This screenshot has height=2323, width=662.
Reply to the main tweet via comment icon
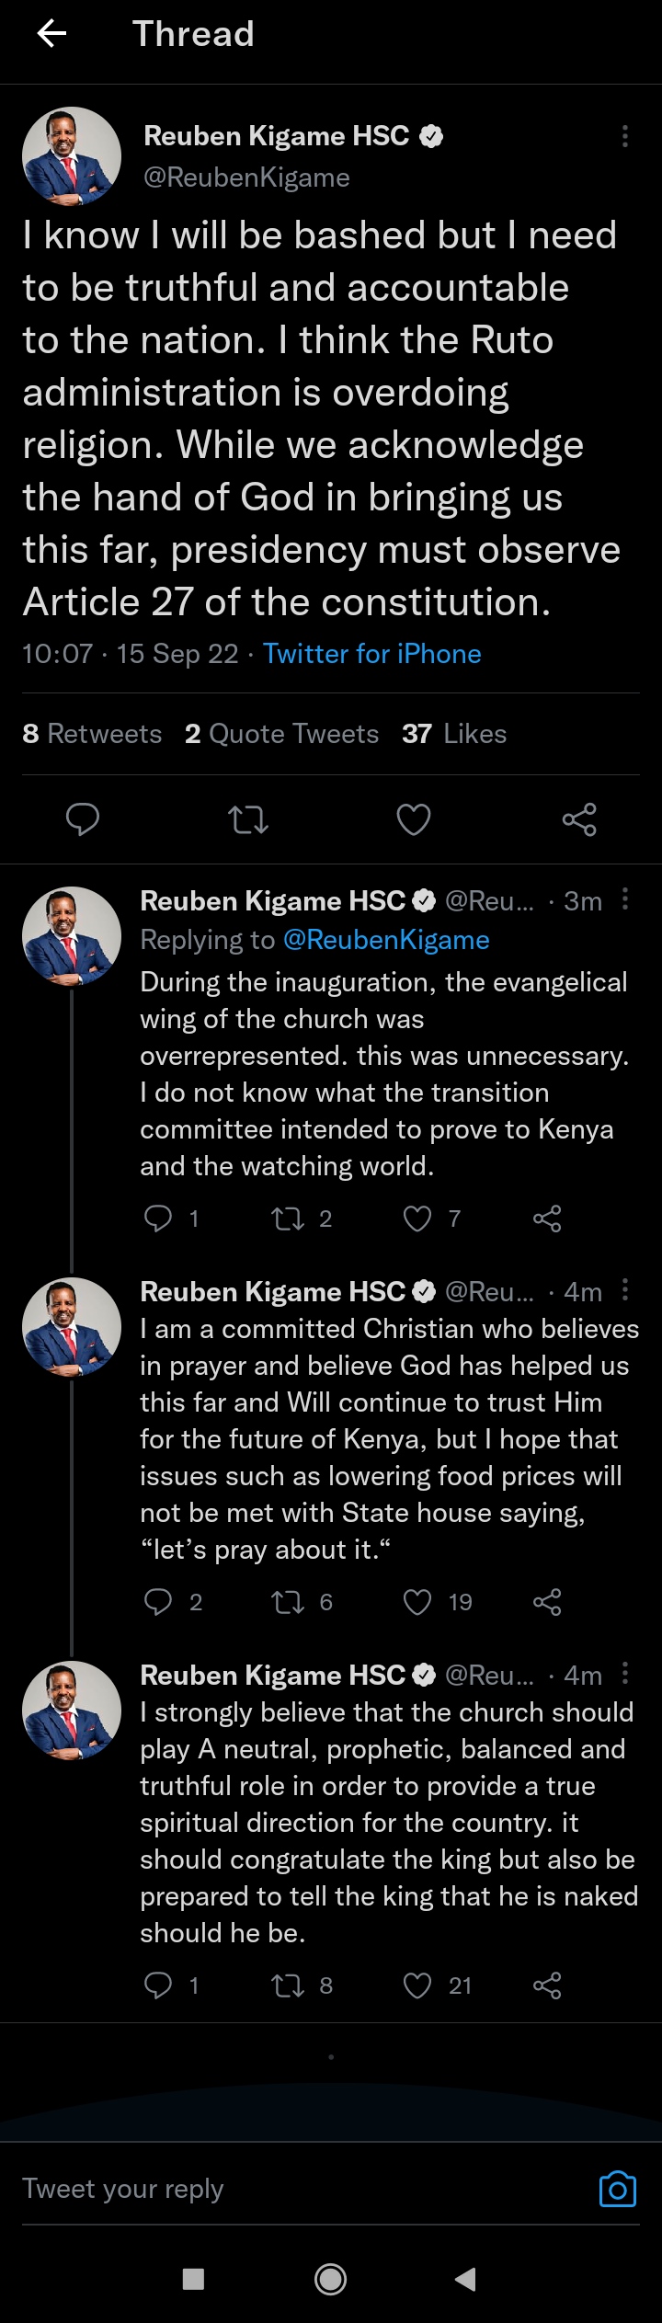[83, 818]
